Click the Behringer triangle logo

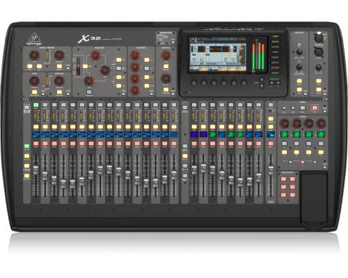(34, 38)
